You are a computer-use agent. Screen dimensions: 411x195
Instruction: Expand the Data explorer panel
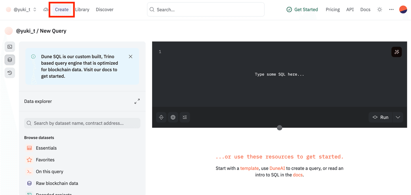click(137, 101)
